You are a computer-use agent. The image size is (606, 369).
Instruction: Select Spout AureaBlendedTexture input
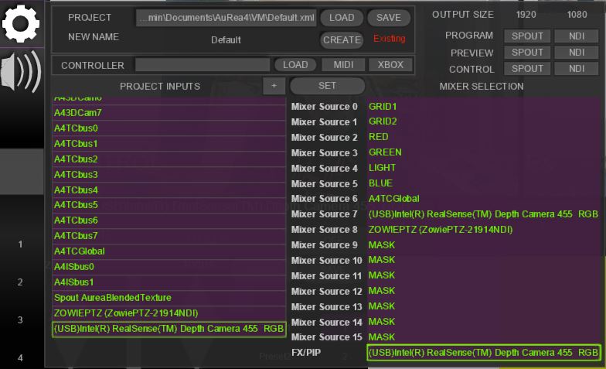click(169, 298)
